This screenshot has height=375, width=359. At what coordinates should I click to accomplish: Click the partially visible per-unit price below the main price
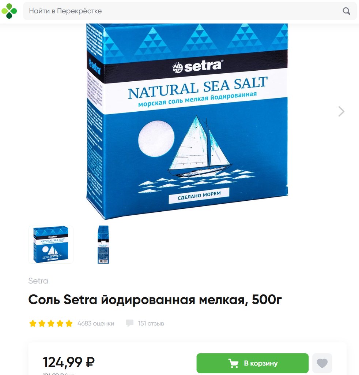pos(59,374)
